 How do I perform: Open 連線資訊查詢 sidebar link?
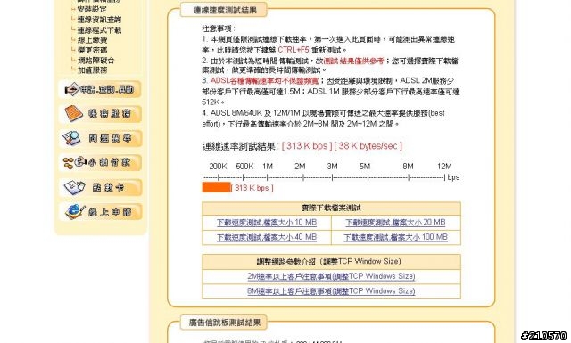(99, 20)
